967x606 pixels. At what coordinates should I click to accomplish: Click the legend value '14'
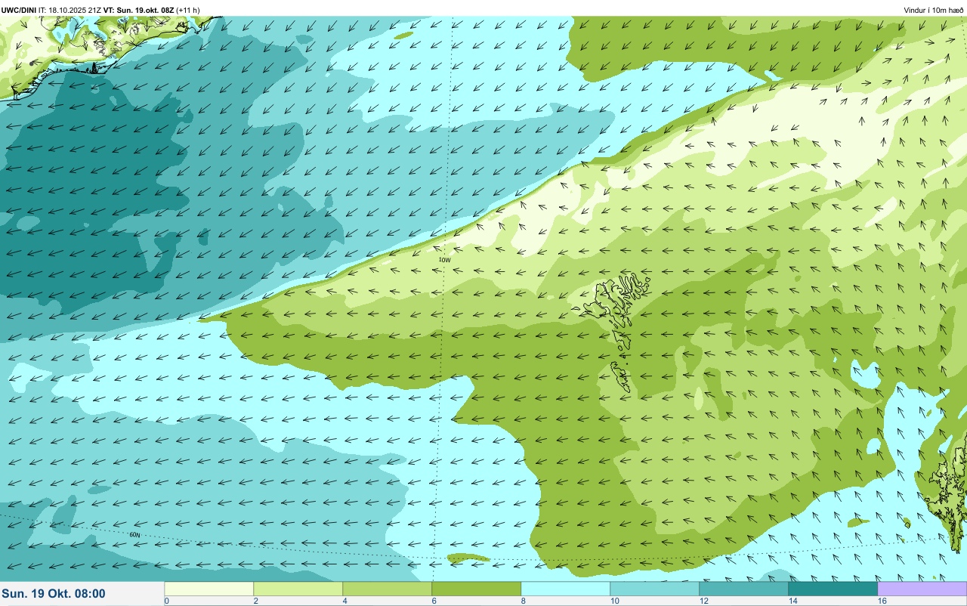click(x=793, y=601)
